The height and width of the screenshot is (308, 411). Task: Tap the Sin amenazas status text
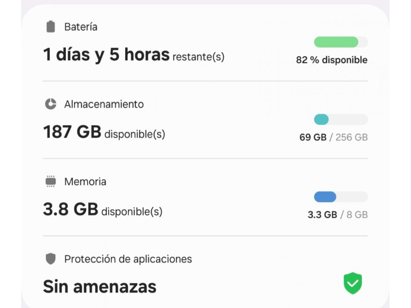pyautogui.click(x=100, y=287)
